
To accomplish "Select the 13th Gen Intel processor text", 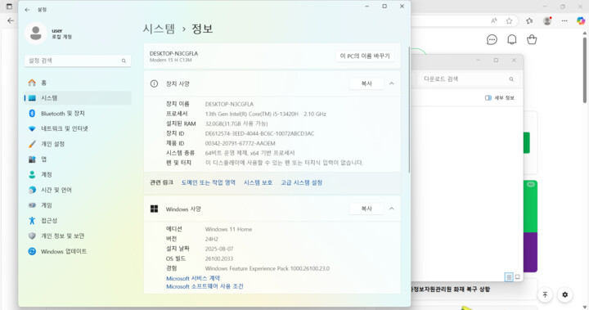I will [265, 114].
